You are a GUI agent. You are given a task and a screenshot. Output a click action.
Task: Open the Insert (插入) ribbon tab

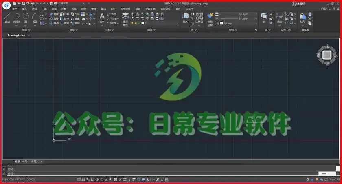point(24,9)
